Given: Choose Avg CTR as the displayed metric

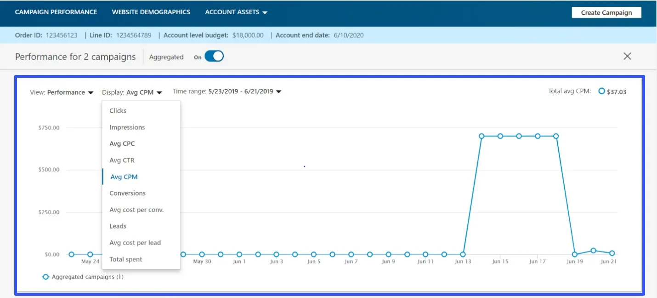Looking at the screenshot, I should 122,160.
